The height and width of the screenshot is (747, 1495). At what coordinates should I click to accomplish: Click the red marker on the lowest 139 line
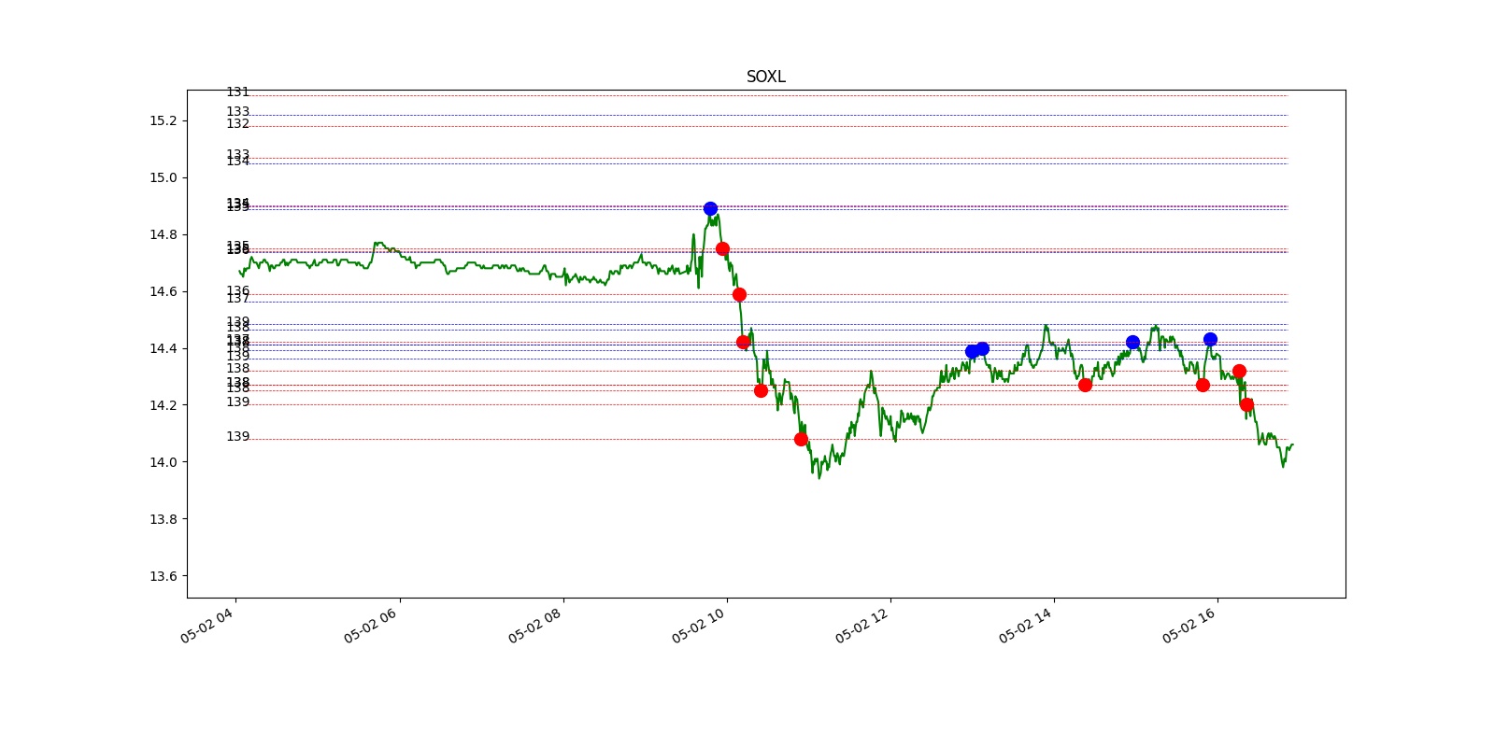pyautogui.click(x=801, y=439)
